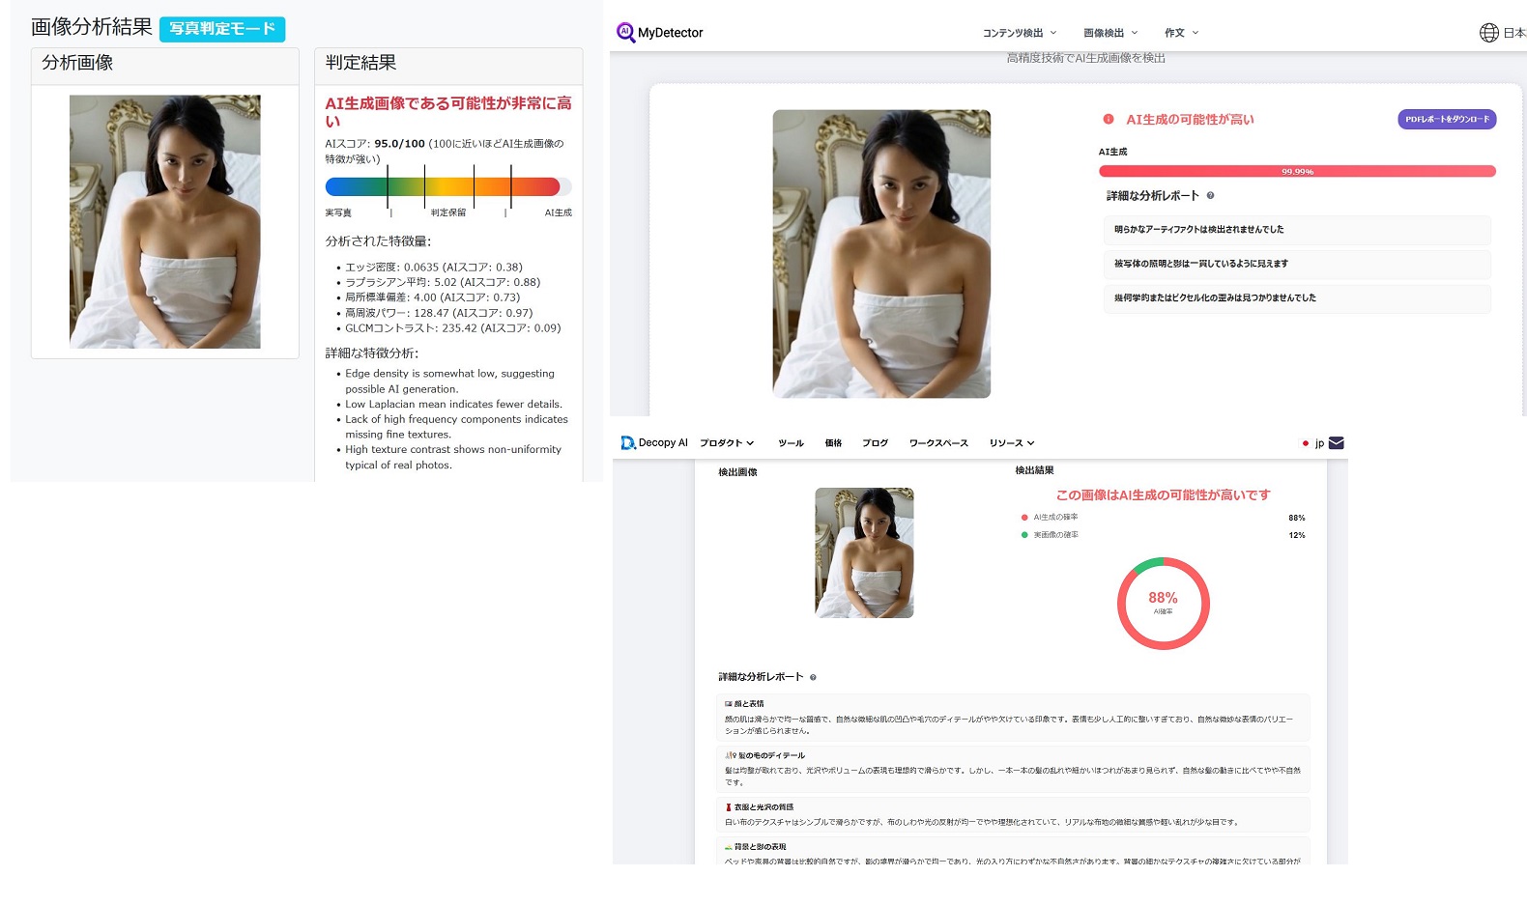The image size is (1527, 904).
Task: Open the リソース dropdown in Decopy
Action: pos(1011,443)
